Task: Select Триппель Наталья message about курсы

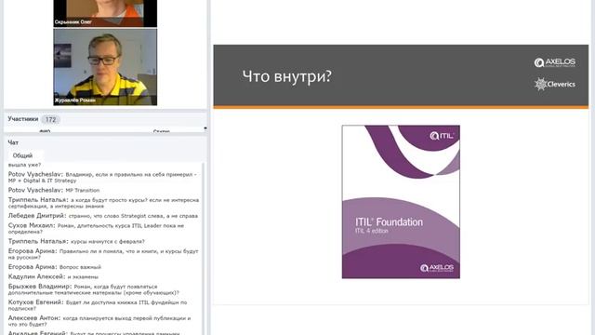Action: (103, 203)
